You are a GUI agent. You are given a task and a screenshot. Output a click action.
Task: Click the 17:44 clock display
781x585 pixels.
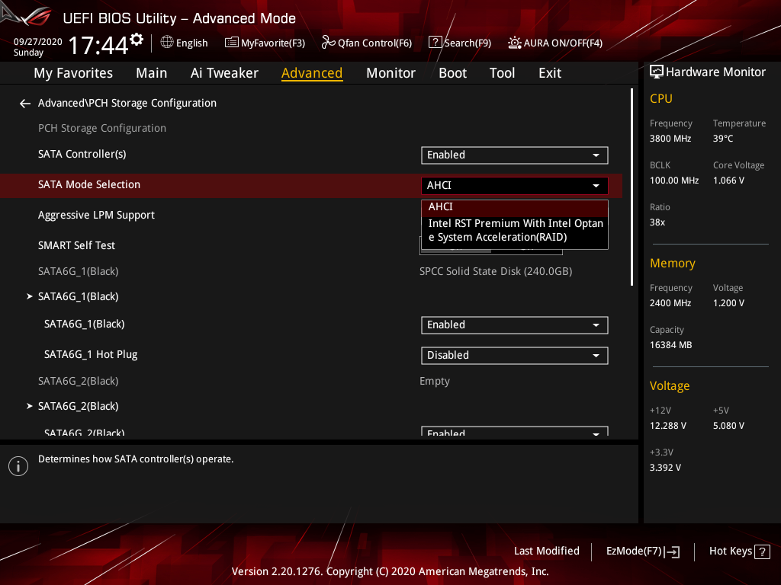click(x=98, y=46)
